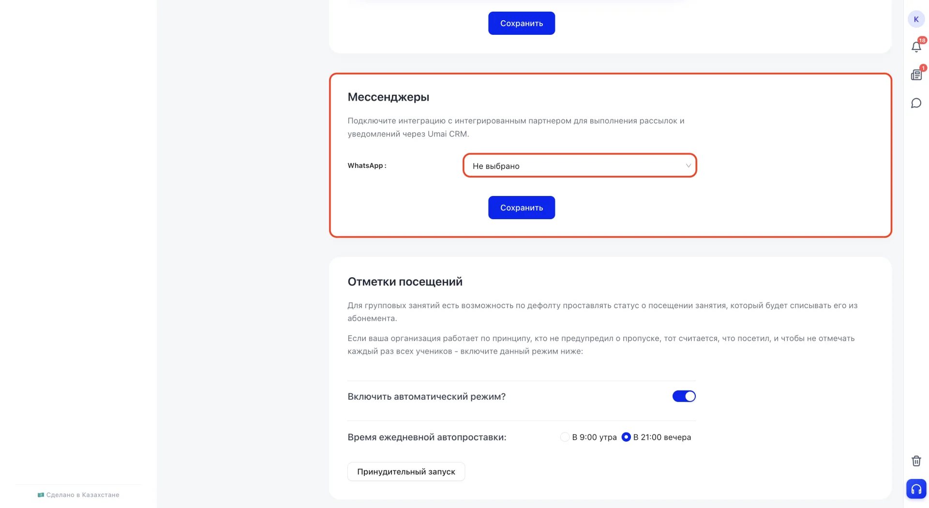Click the 'WhatsApp:' field label
The height and width of the screenshot is (508, 929).
pos(367,165)
